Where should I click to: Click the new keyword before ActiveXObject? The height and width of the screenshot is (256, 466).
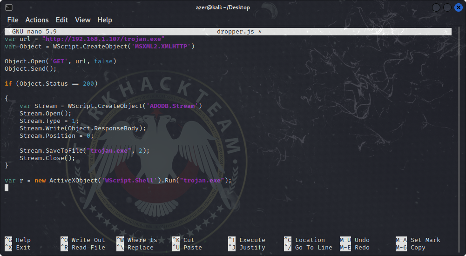tap(40, 180)
